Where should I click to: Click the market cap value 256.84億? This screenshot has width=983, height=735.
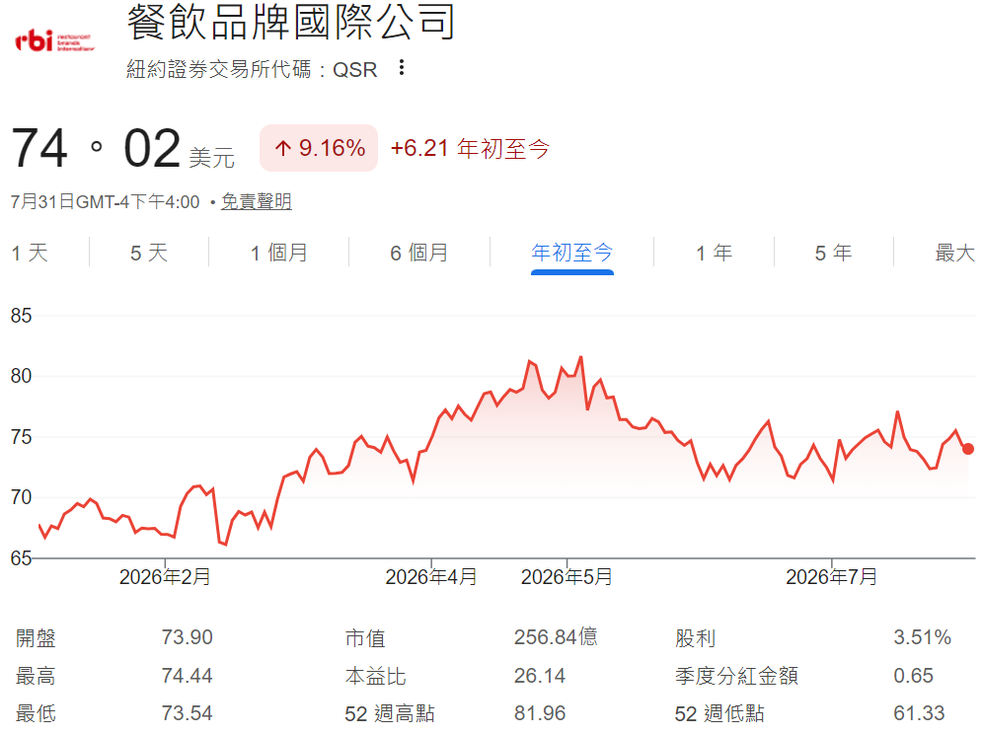(x=556, y=636)
